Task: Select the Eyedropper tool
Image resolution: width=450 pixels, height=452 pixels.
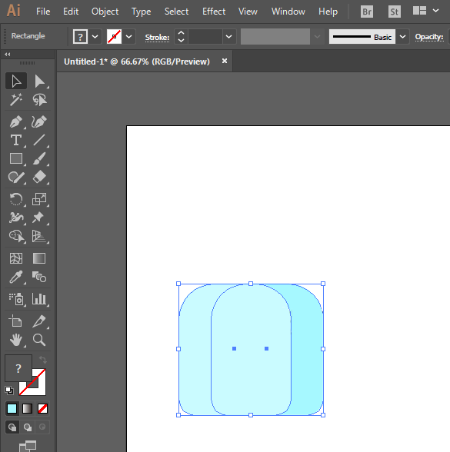Action: 16,277
